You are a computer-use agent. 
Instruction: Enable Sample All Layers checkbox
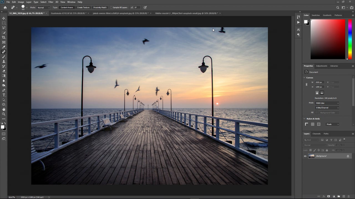[111, 7]
